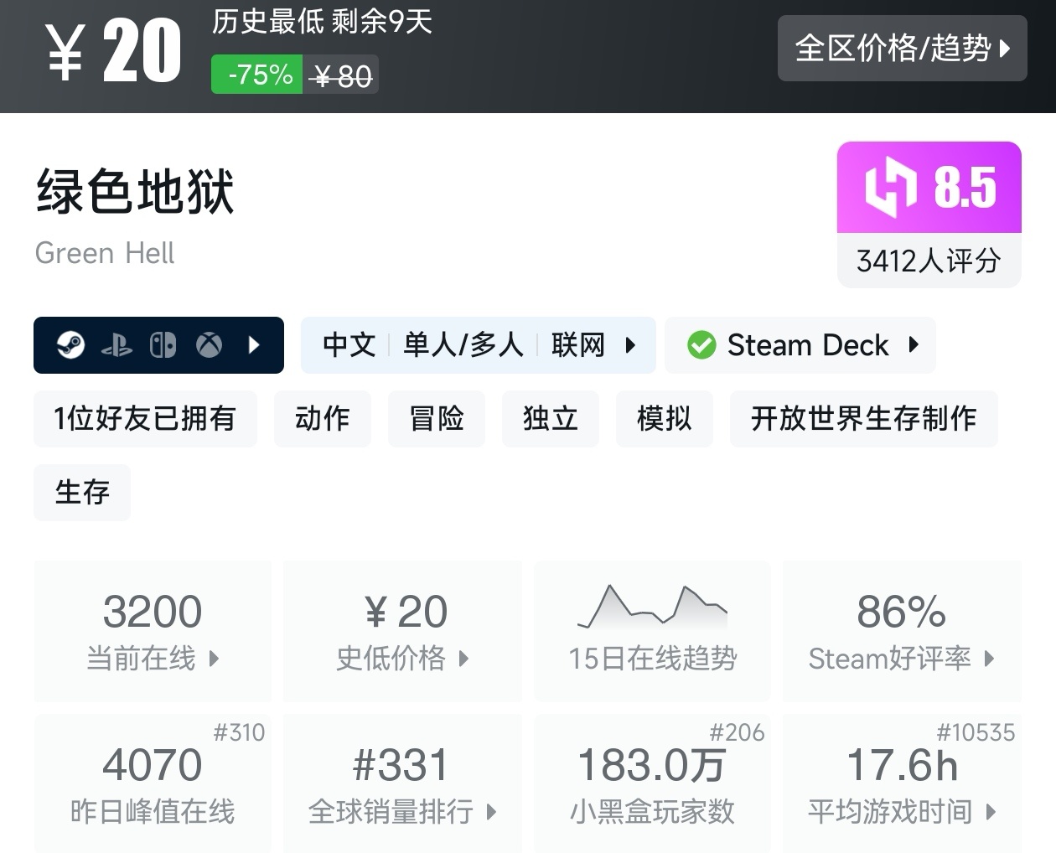Screen dimensions: 1056x853
Task: View the Steam好评率 86% details
Action: [x=902, y=630]
